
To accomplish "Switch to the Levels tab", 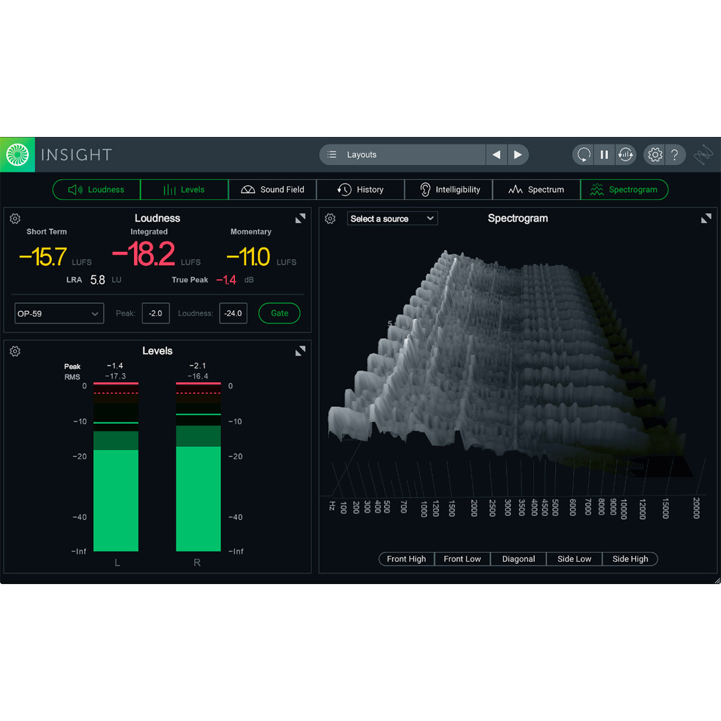I will [x=184, y=189].
